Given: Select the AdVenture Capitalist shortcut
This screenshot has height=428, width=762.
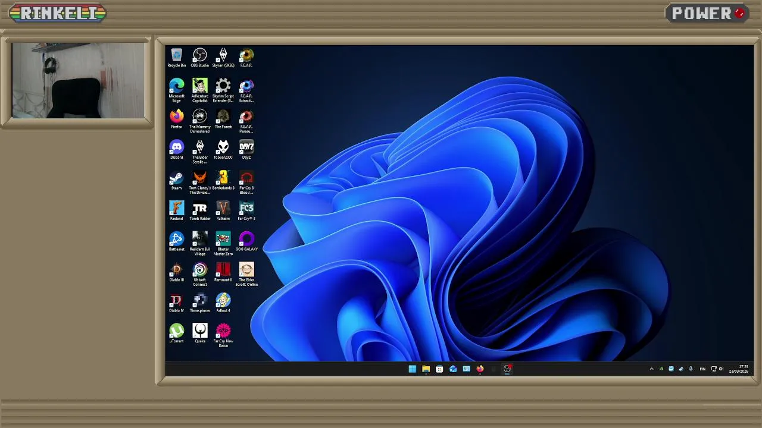Looking at the screenshot, I should [200, 90].
